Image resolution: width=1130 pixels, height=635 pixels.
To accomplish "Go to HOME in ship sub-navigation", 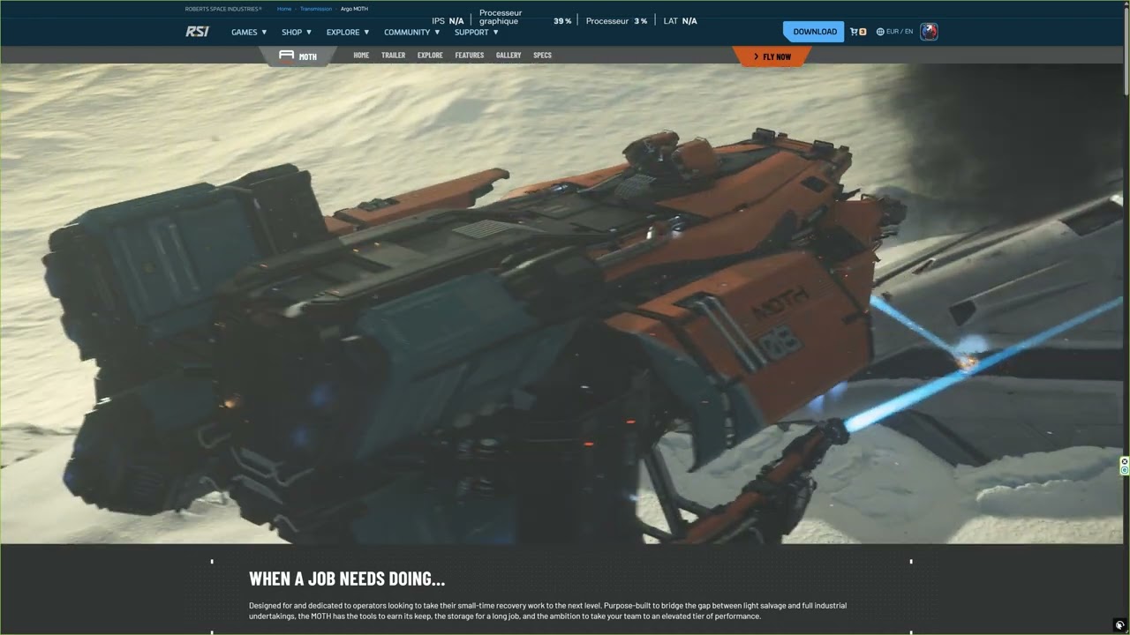I will 361,56.
